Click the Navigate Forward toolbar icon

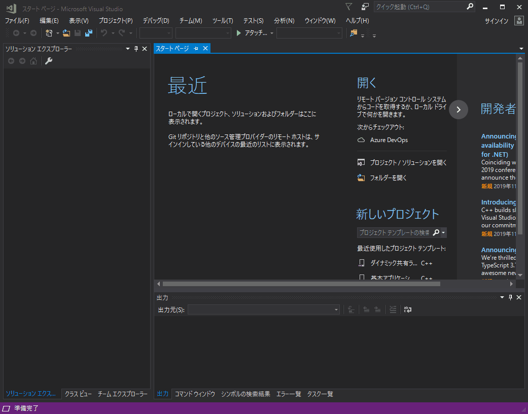(x=33, y=33)
